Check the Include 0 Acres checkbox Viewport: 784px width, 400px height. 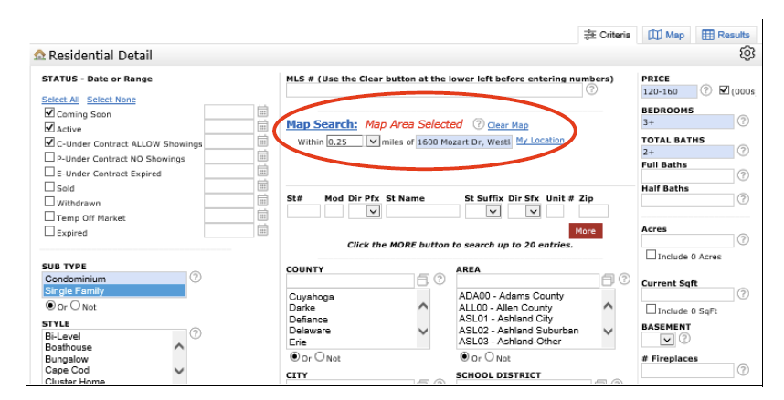[651, 255]
